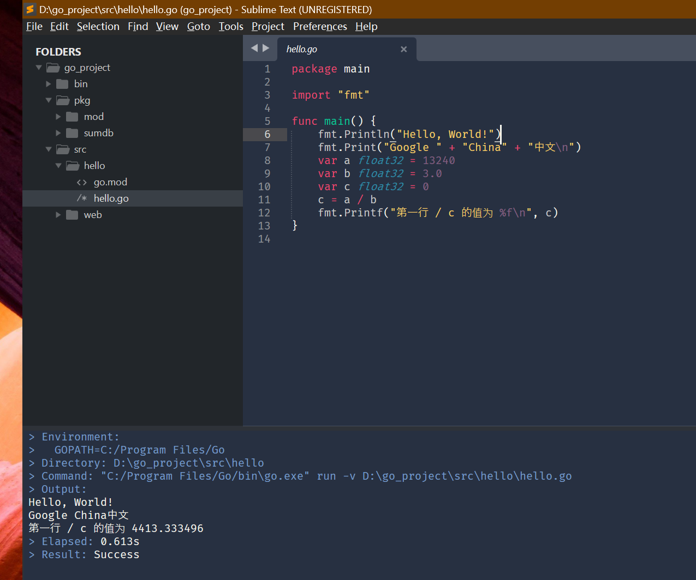Click the Sublime Text logo in title bar
This screenshot has height=580, width=696.
pos(30,9)
